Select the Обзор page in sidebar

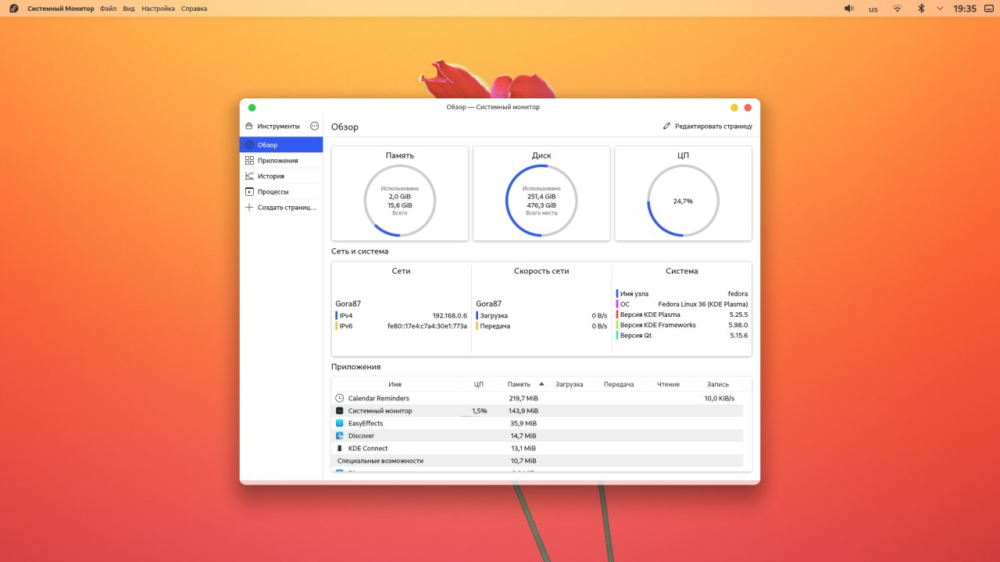coord(281,144)
